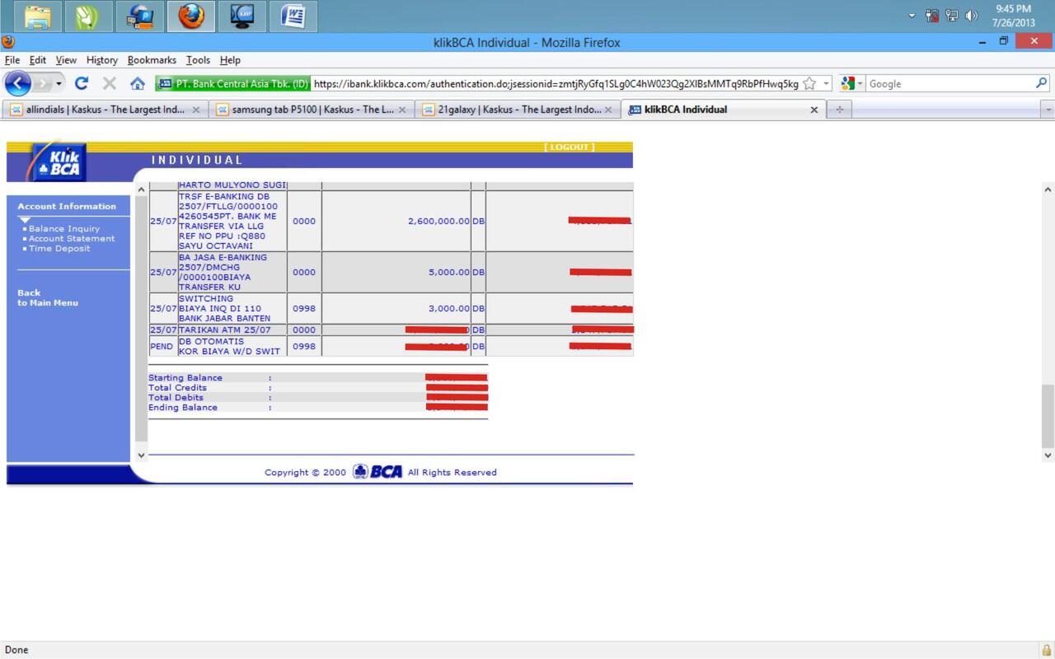The image size is (1055, 659).
Task: Open File Explorer from the taskbar
Action: tap(36, 16)
